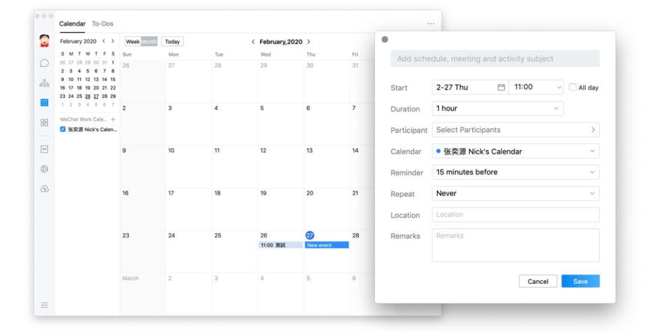This screenshot has width=650, height=332.
Task: Focus the Location input field
Action: pyautogui.click(x=516, y=215)
